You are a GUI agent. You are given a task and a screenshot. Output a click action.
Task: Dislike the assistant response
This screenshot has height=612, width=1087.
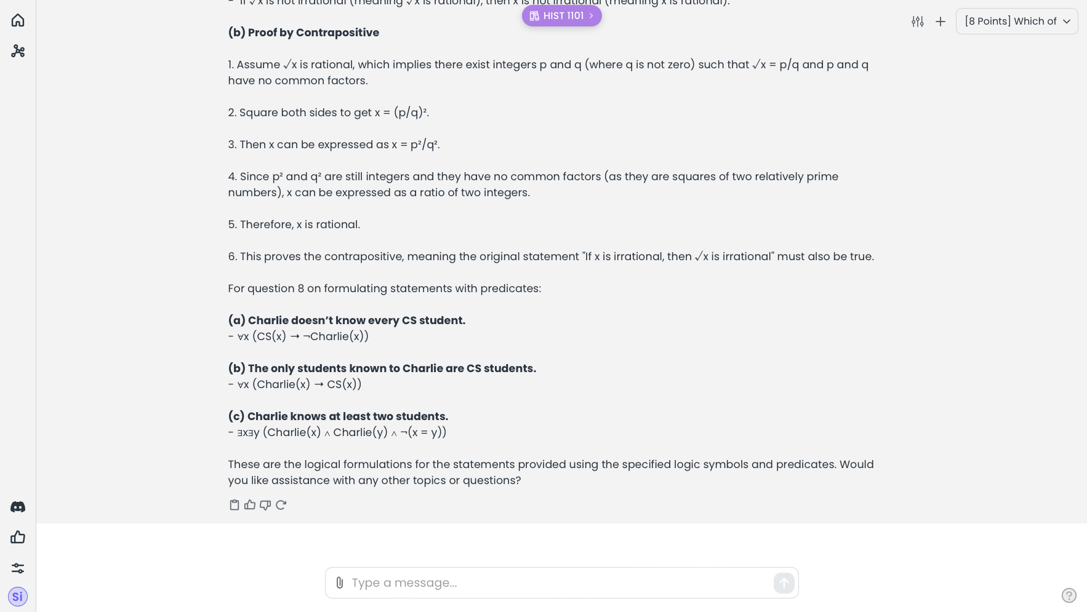265,505
